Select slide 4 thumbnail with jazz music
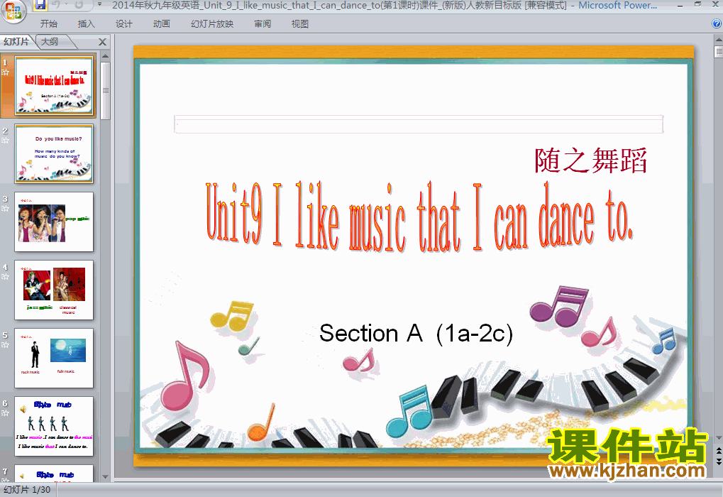This screenshot has width=723, height=497. point(54,290)
